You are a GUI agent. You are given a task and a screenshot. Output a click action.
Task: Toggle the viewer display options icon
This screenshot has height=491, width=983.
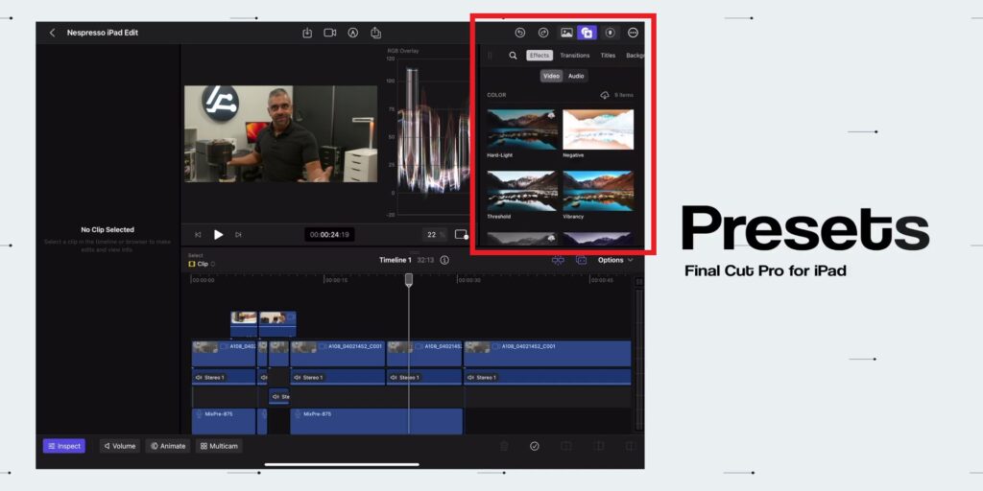462,235
